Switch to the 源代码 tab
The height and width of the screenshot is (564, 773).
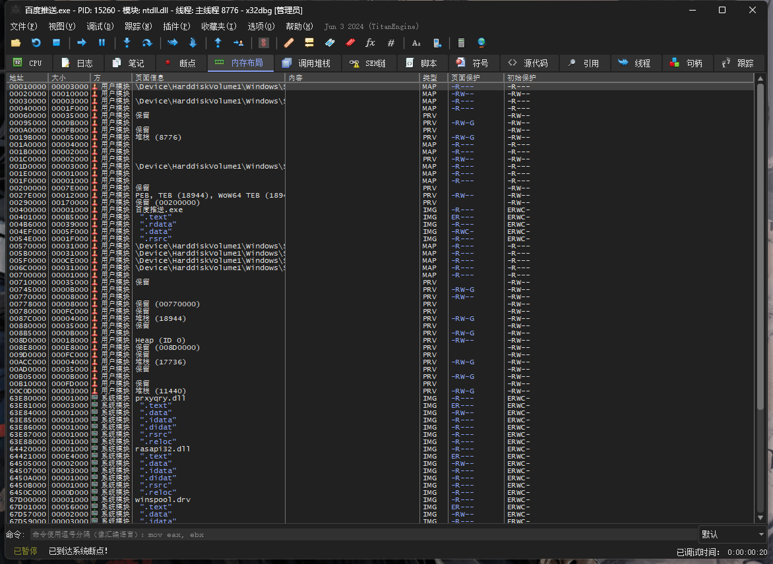click(x=530, y=63)
